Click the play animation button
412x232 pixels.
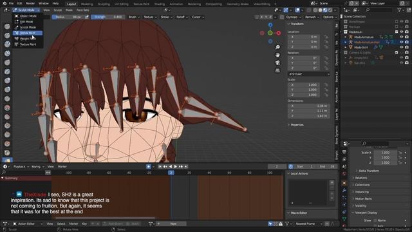(x=176, y=166)
